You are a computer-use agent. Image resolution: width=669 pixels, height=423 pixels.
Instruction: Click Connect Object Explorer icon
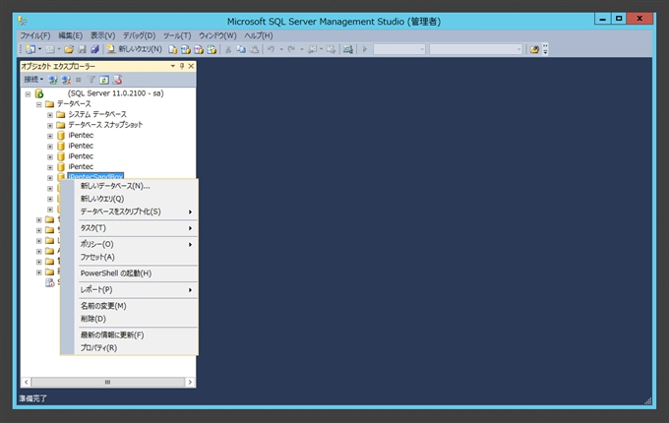tap(53, 80)
